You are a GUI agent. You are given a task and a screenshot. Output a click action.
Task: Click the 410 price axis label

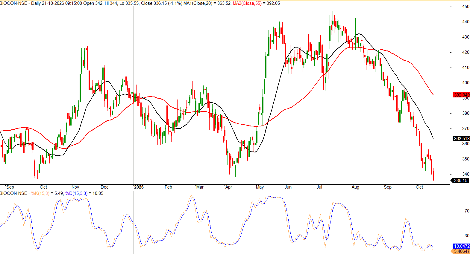(466, 68)
